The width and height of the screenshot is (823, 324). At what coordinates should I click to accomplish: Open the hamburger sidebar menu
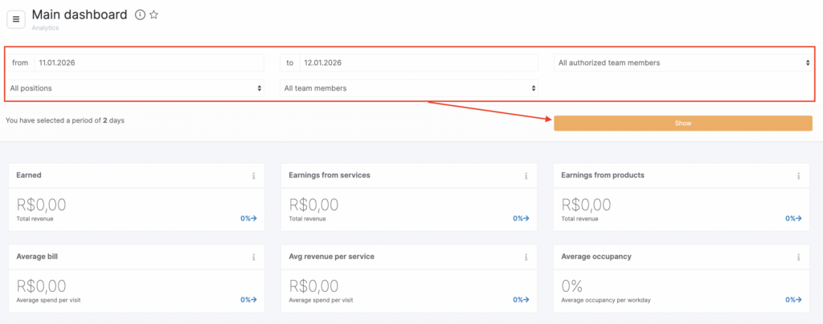point(16,19)
